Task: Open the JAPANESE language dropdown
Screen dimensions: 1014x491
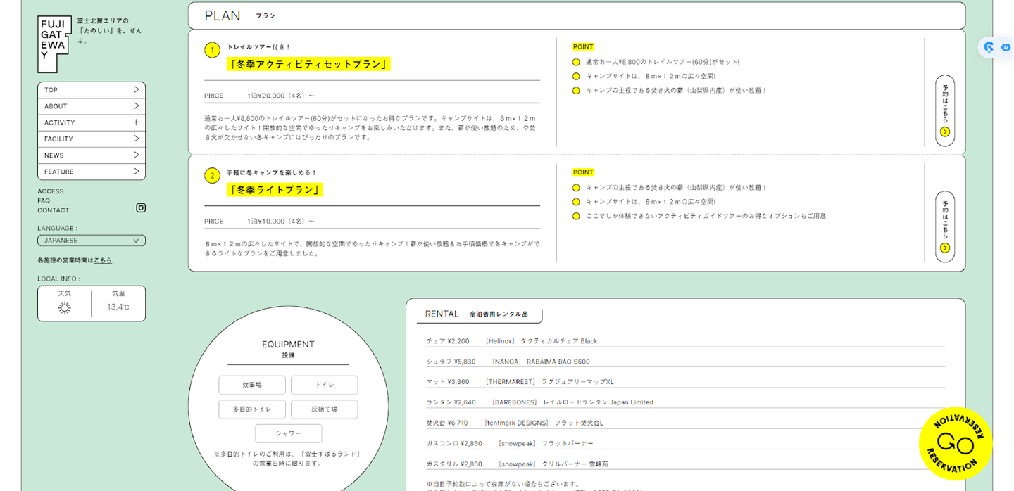Action: pyautogui.click(x=92, y=241)
